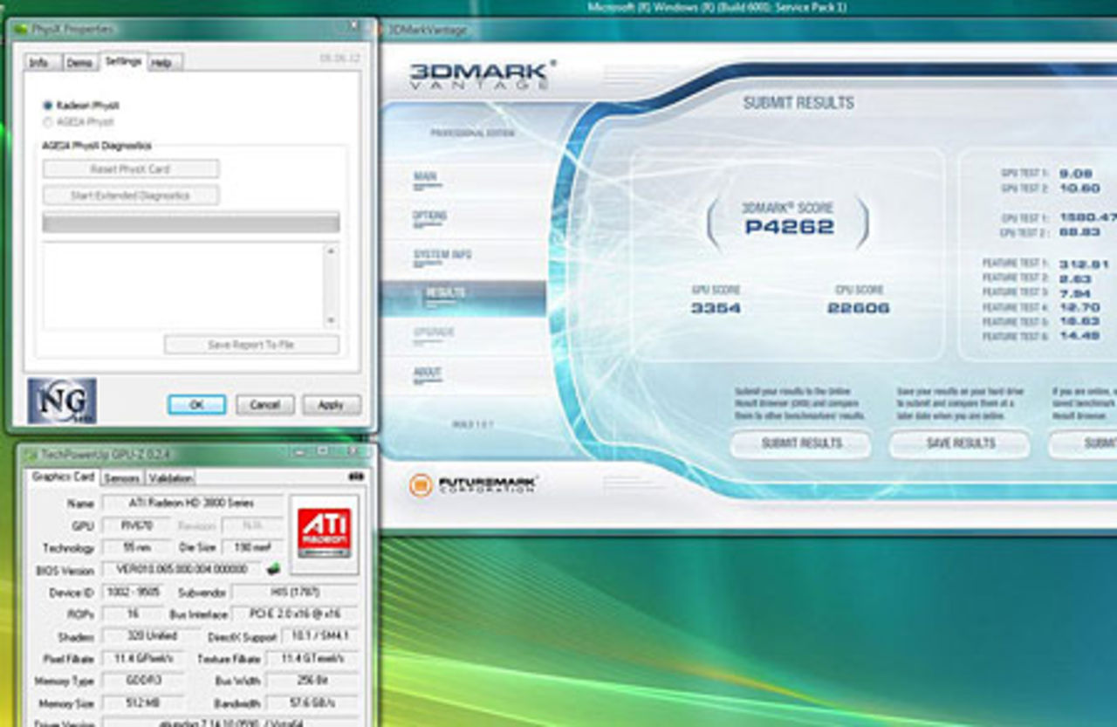Click the Pixel Fillrate field in GPU-Z
The height and width of the screenshot is (727, 1117).
[144, 659]
